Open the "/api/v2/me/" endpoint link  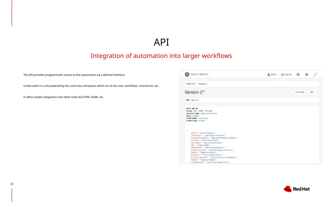point(203,145)
